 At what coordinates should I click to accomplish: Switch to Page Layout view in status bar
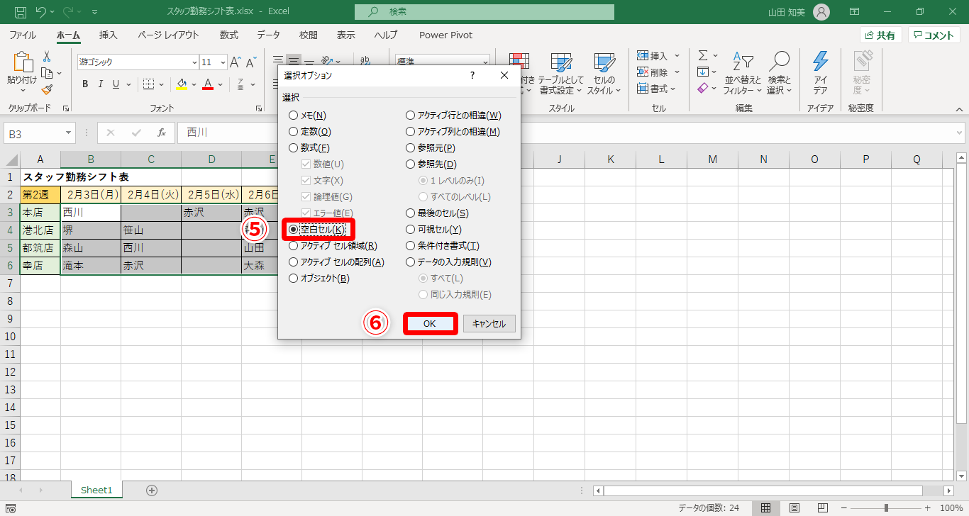click(x=794, y=507)
